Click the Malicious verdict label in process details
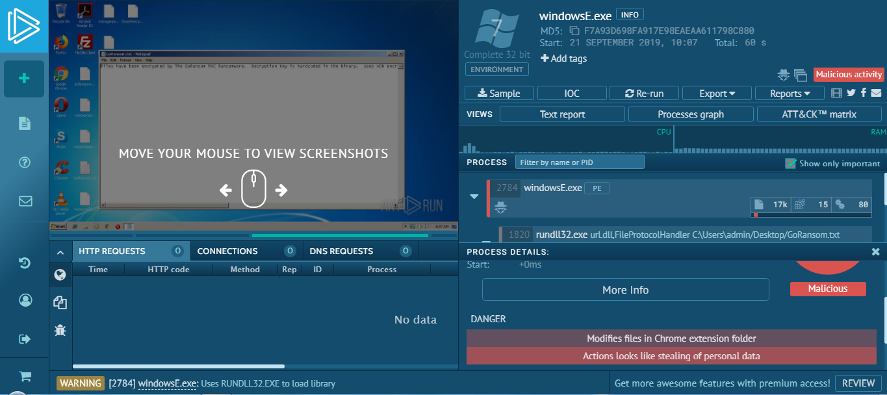The height and width of the screenshot is (395, 887). point(828,288)
